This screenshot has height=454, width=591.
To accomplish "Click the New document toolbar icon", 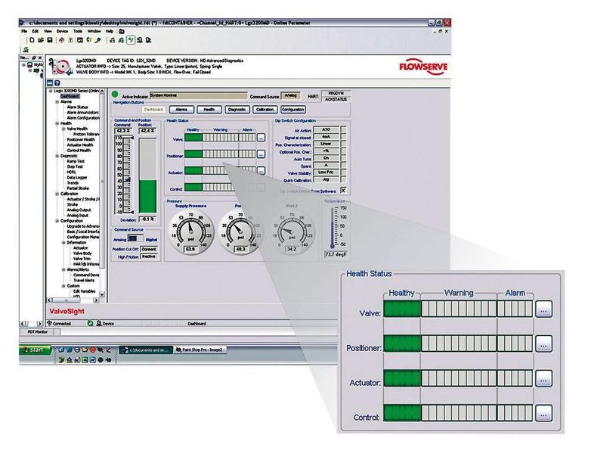I will pos(32,40).
